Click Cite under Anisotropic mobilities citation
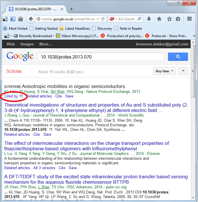The height and width of the screenshot is (202, 198). (58, 96)
